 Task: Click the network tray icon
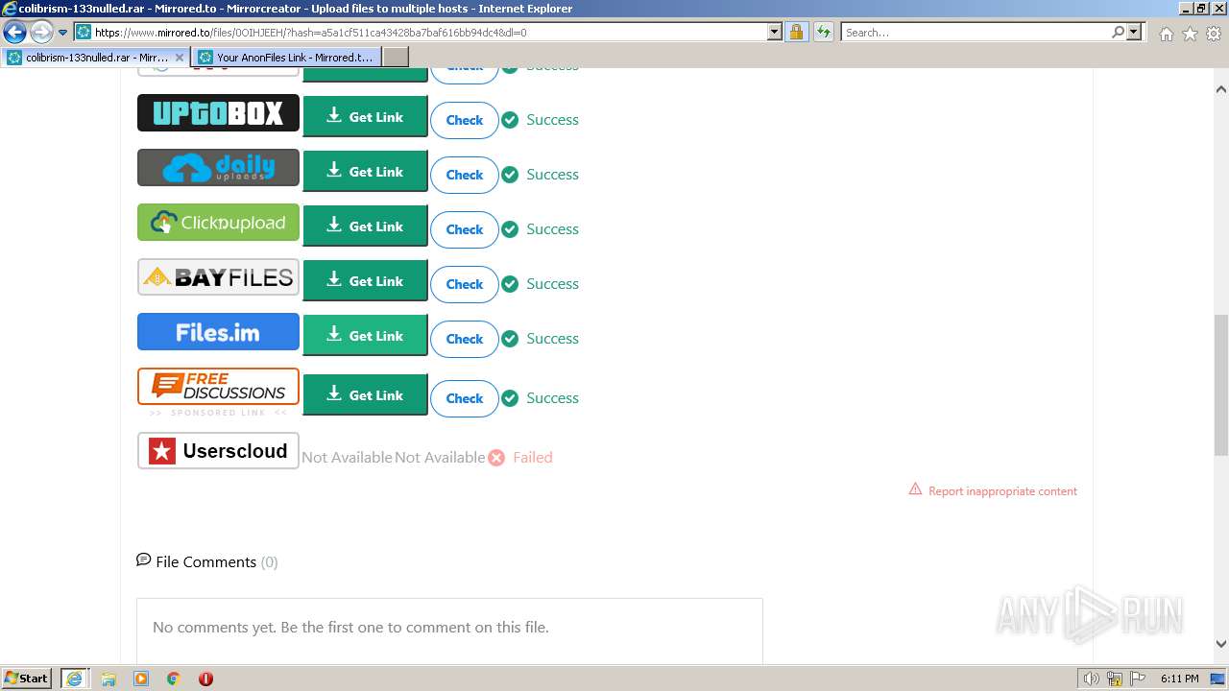pyautogui.click(x=1115, y=679)
